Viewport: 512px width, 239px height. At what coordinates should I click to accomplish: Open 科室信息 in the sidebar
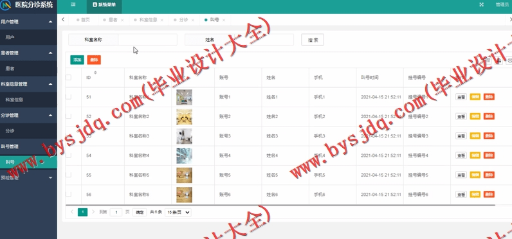coord(28,100)
